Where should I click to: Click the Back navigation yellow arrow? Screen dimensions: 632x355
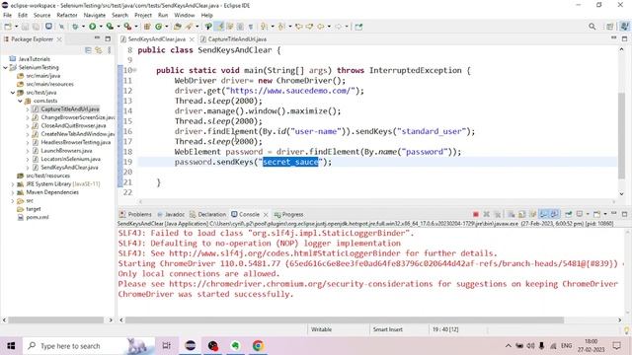(x=320, y=27)
